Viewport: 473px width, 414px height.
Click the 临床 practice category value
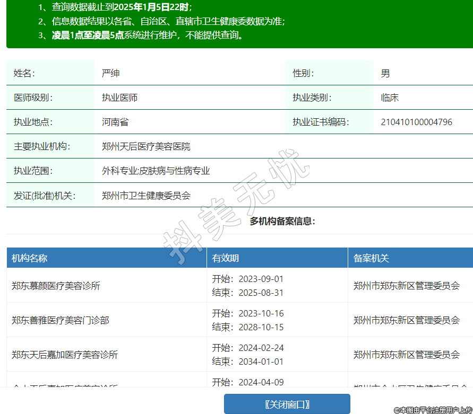click(390, 98)
